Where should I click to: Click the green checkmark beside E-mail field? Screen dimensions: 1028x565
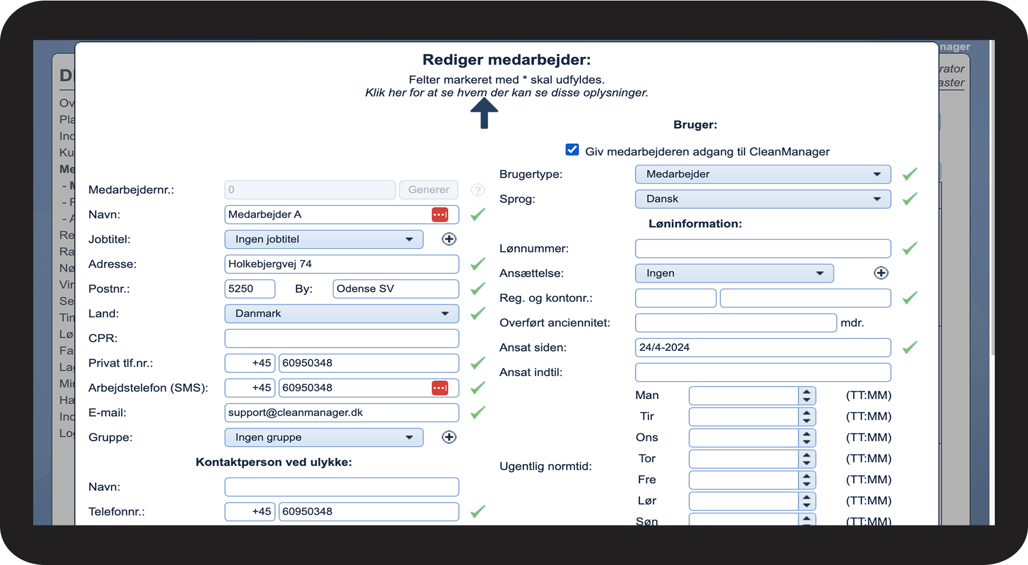[478, 413]
